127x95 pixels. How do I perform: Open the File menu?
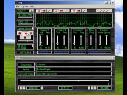[18, 7]
